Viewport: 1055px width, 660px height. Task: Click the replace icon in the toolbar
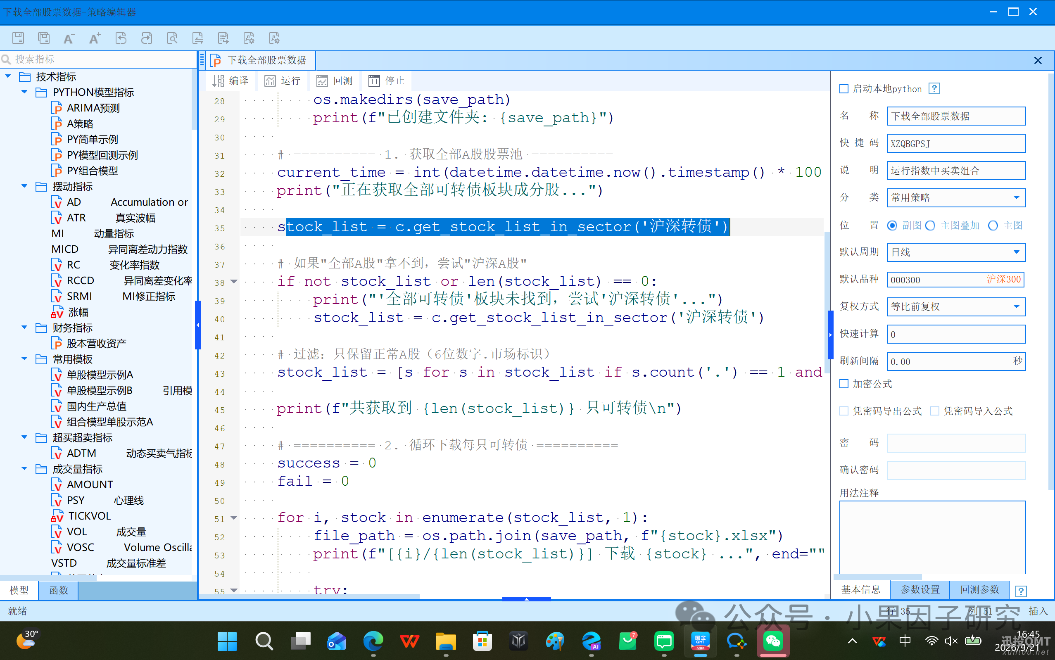(x=198, y=38)
